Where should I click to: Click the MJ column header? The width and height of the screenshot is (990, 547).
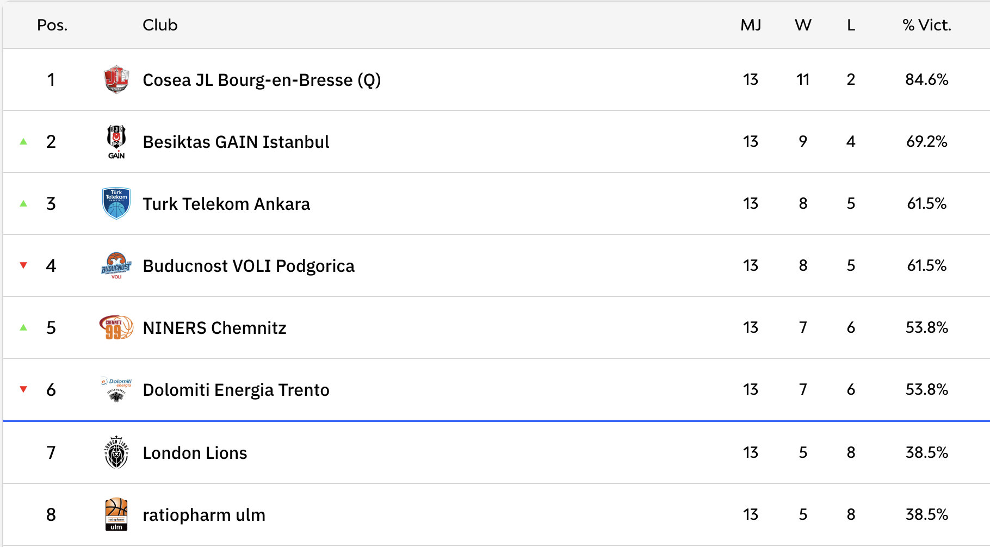[x=751, y=25]
